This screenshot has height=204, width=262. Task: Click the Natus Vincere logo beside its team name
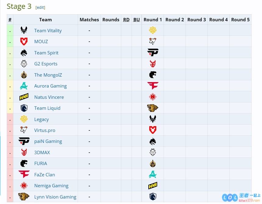(24, 97)
